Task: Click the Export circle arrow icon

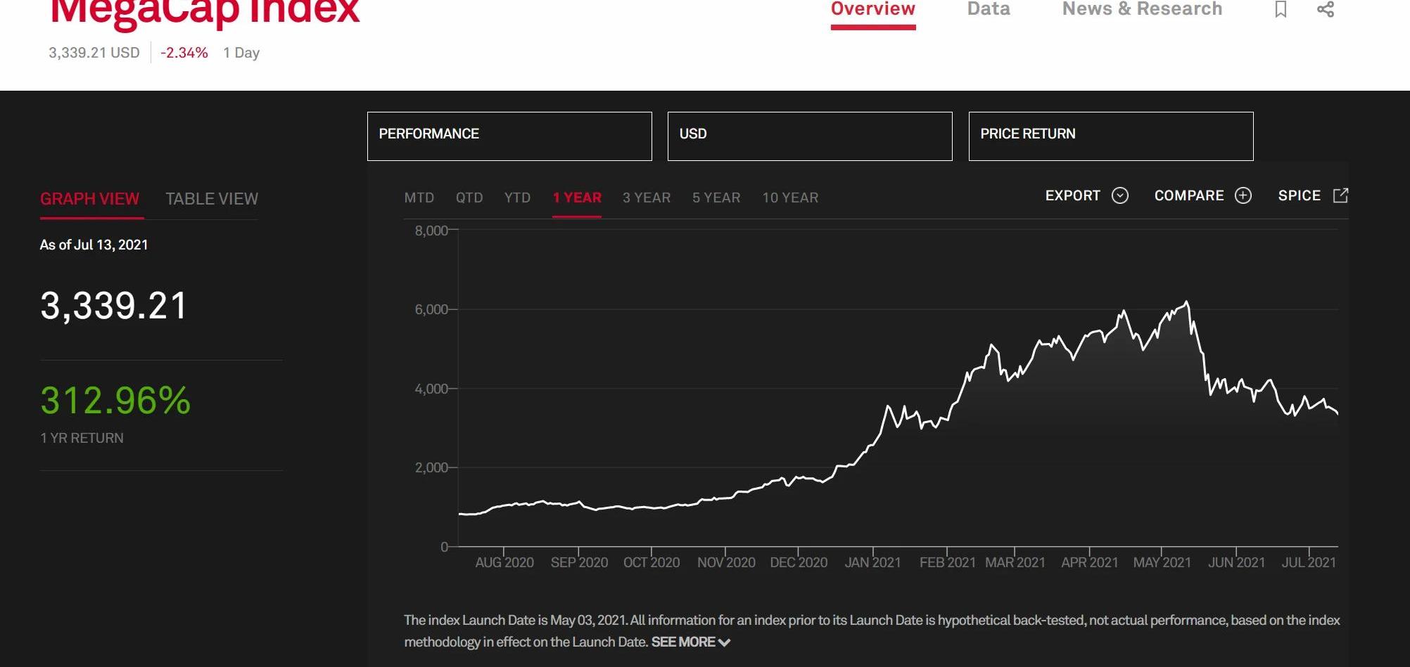Action: coord(1120,195)
